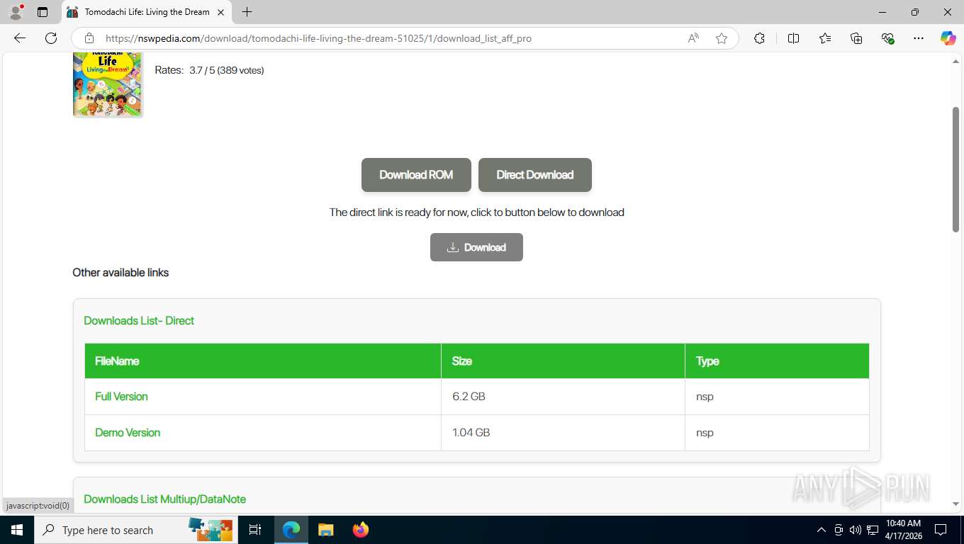Open Task View on taskbar
Screen dimensions: 964x544
[x=255, y=530]
